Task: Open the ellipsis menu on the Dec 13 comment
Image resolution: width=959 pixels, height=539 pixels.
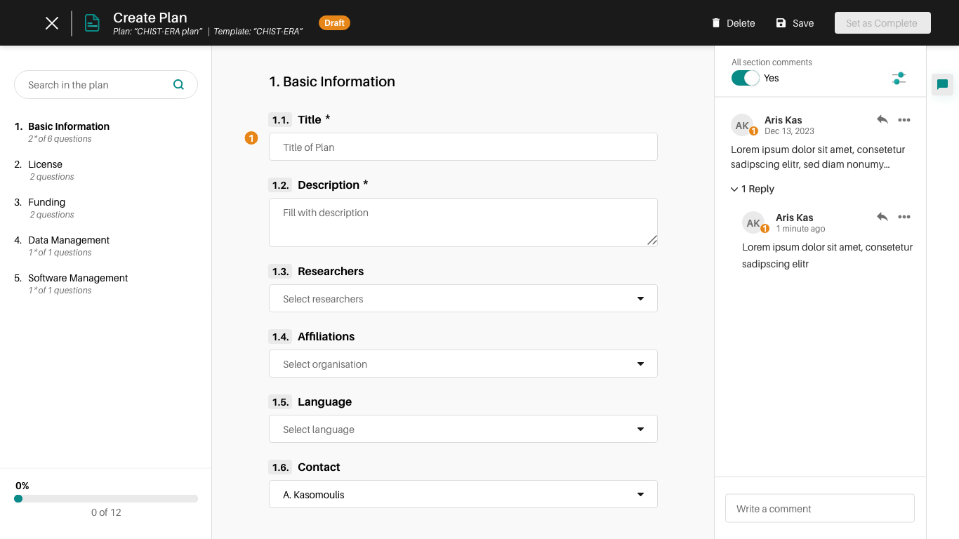Action: 904,119
